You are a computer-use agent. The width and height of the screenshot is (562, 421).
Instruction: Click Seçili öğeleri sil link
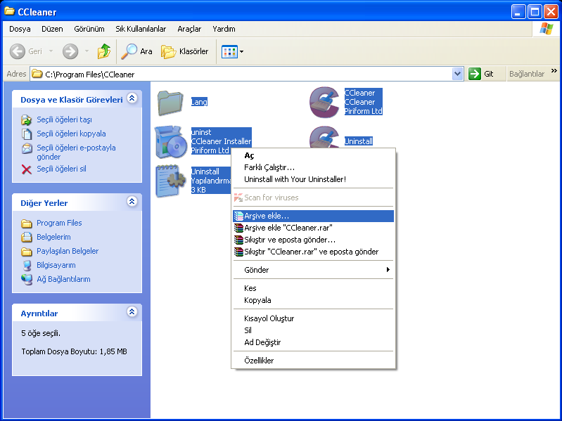(61, 169)
